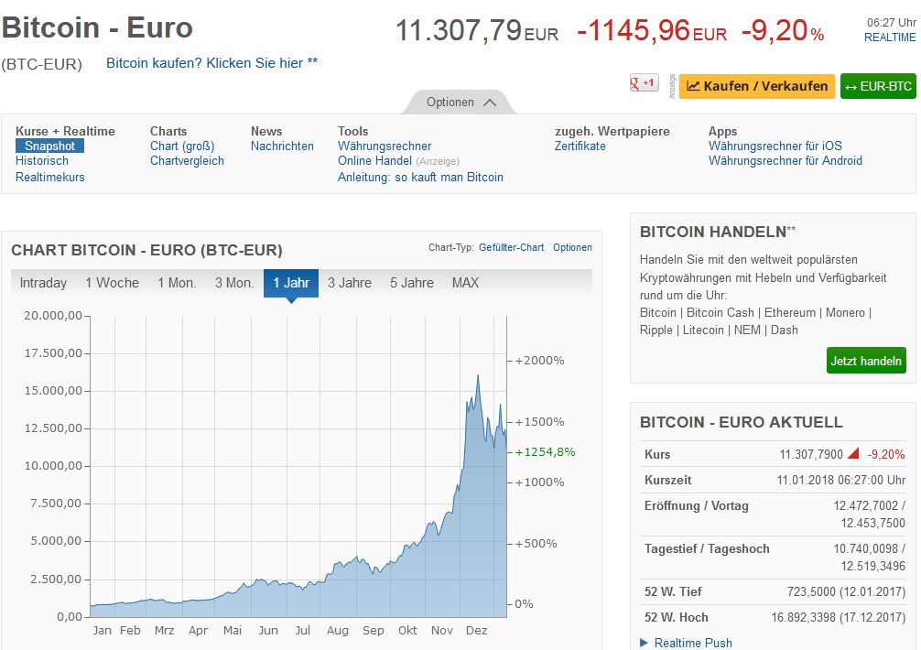The image size is (921, 650).
Task: Click the REALTIME label under the time
Action: [889, 37]
